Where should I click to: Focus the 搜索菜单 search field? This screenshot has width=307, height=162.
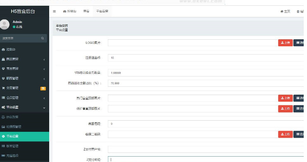click(21, 38)
